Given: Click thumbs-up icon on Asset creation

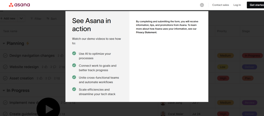Looking at the screenshot, I should point(41,78).
